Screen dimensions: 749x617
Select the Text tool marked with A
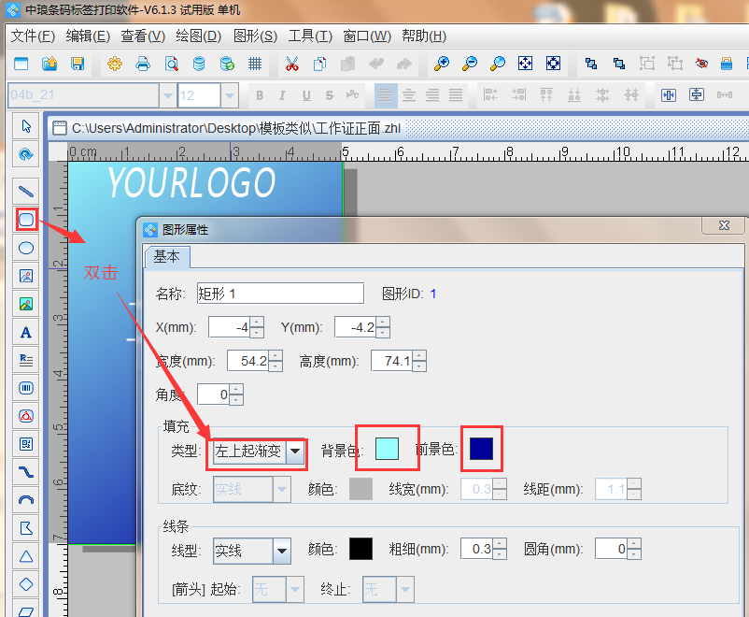tap(25, 331)
